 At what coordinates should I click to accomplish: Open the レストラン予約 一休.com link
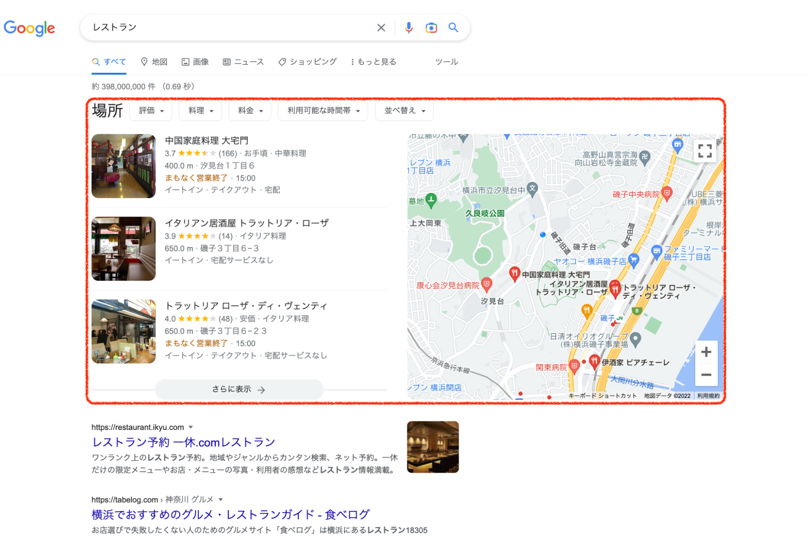(184, 442)
